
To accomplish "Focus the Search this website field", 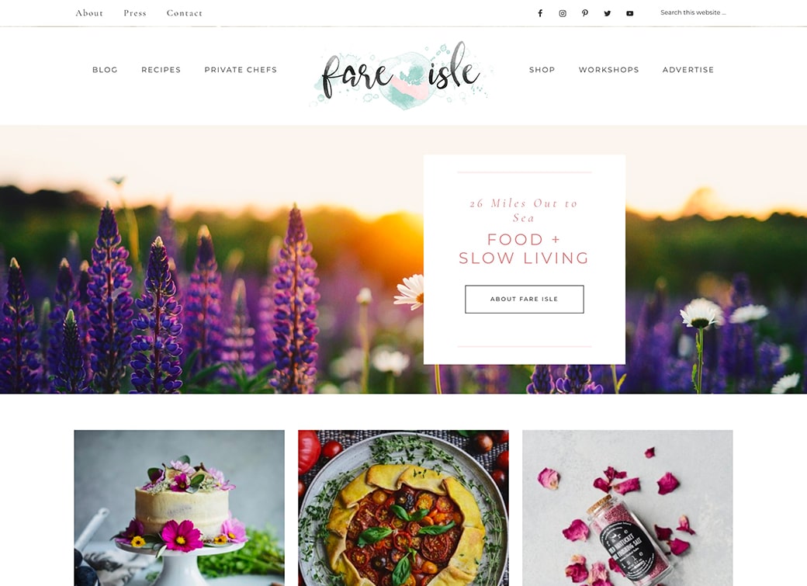I will pyautogui.click(x=693, y=12).
